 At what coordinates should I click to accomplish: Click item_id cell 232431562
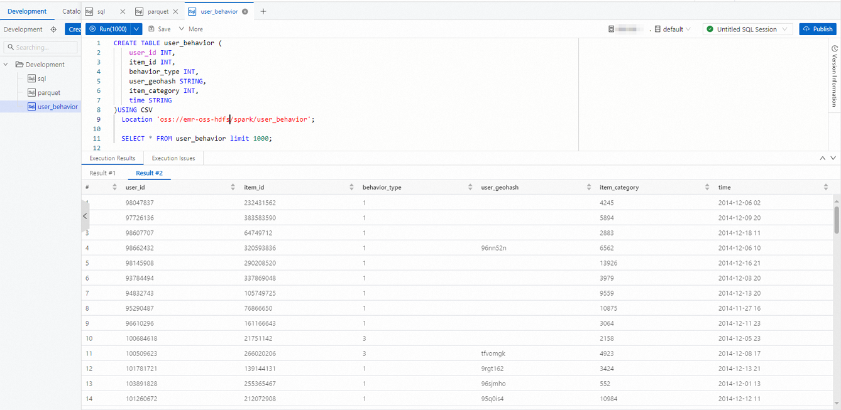260,203
